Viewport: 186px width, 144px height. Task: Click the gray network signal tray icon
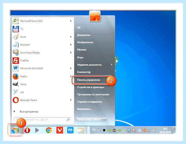click(149, 131)
